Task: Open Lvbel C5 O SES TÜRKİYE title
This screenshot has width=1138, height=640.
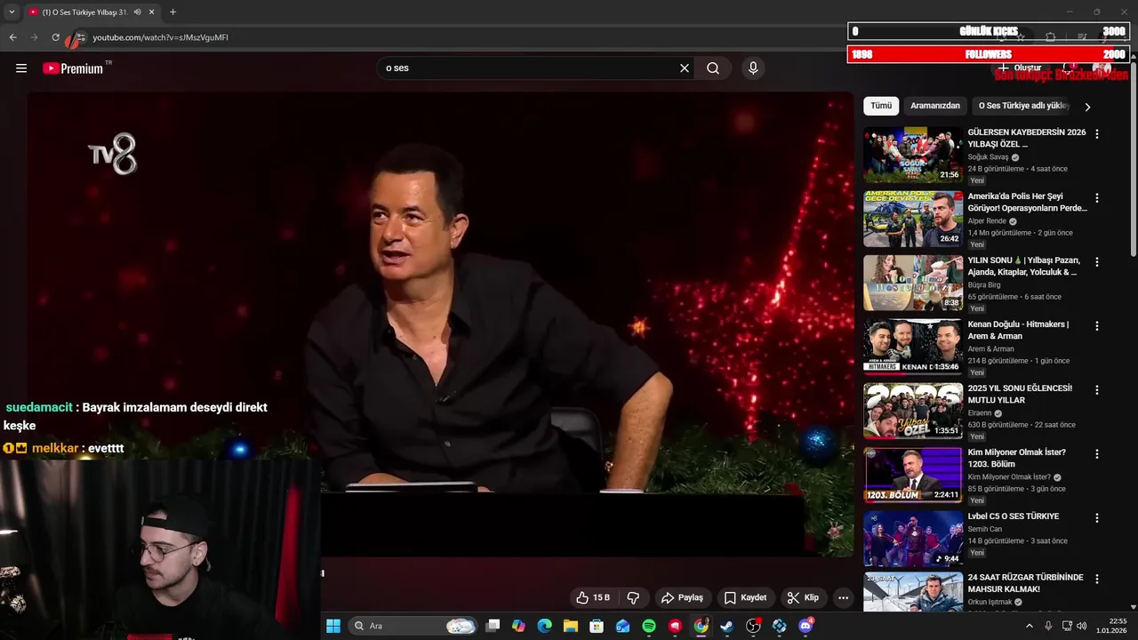Action: click(1014, 516)
